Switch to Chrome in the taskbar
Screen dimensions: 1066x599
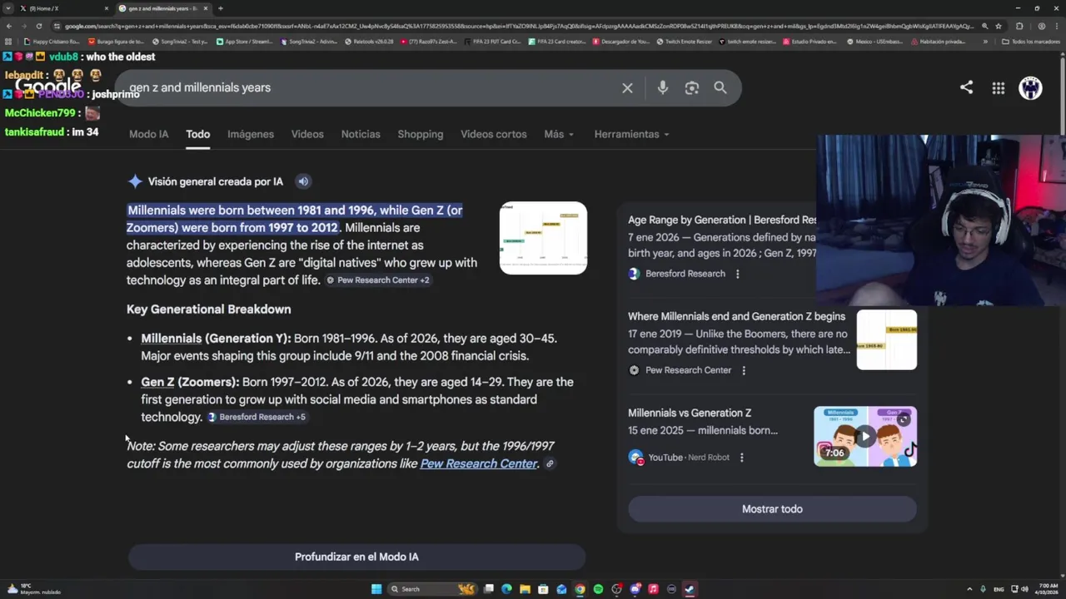click(x=580, y=589)
